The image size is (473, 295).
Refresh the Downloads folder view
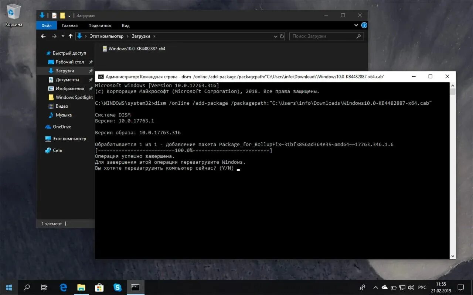(x=282, y=37)
